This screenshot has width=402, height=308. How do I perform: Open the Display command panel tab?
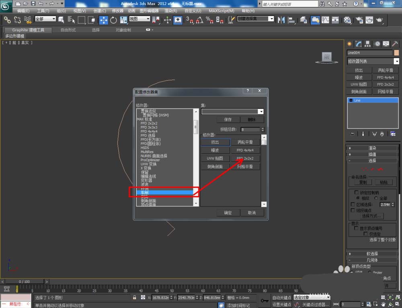pyautogui.click(x=386, y=44)
